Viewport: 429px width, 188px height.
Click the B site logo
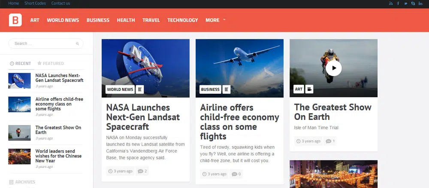[x=15, y=20]
